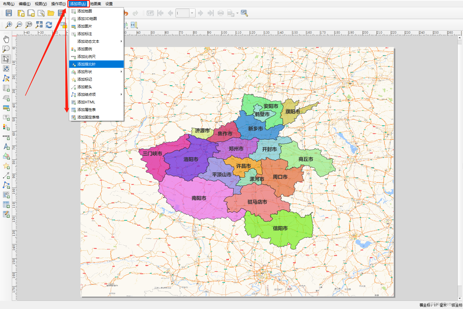Select the Edit nodes item tool
463x309 pixels.
point(6,79)
